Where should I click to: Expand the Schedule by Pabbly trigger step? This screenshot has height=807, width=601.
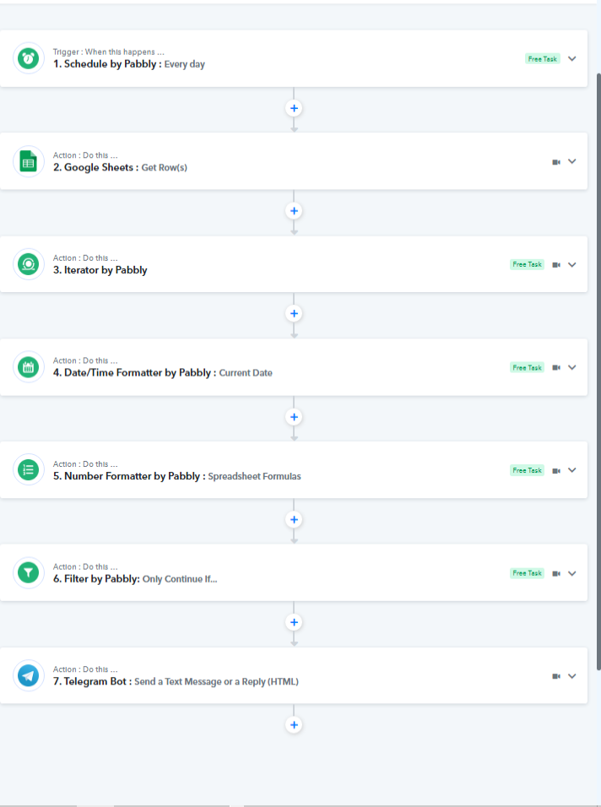pos(571,59)
